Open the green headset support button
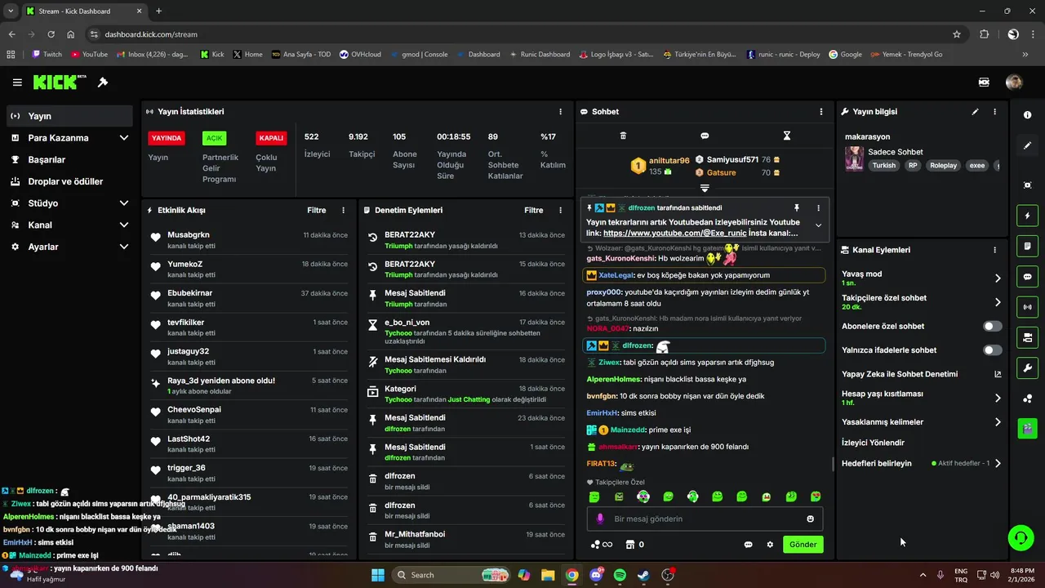The image size is (1045, 588). point(1021,537)
